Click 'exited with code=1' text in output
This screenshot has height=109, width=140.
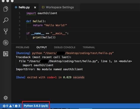42,77
